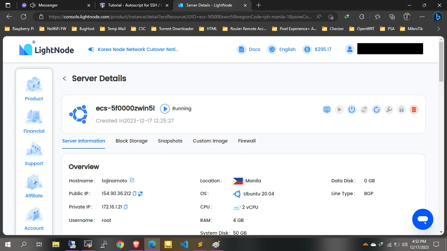447x251 pixels.
Task: Click the padlock icon in server actions
Action: pyautogui.click(x=402, y=110)
